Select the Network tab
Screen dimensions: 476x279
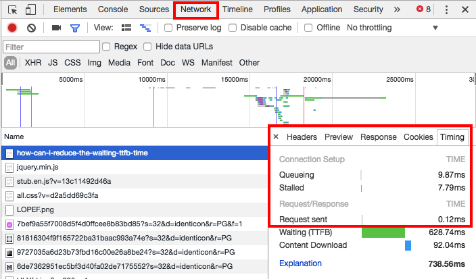pyautogui.click(x=196, y=9)
